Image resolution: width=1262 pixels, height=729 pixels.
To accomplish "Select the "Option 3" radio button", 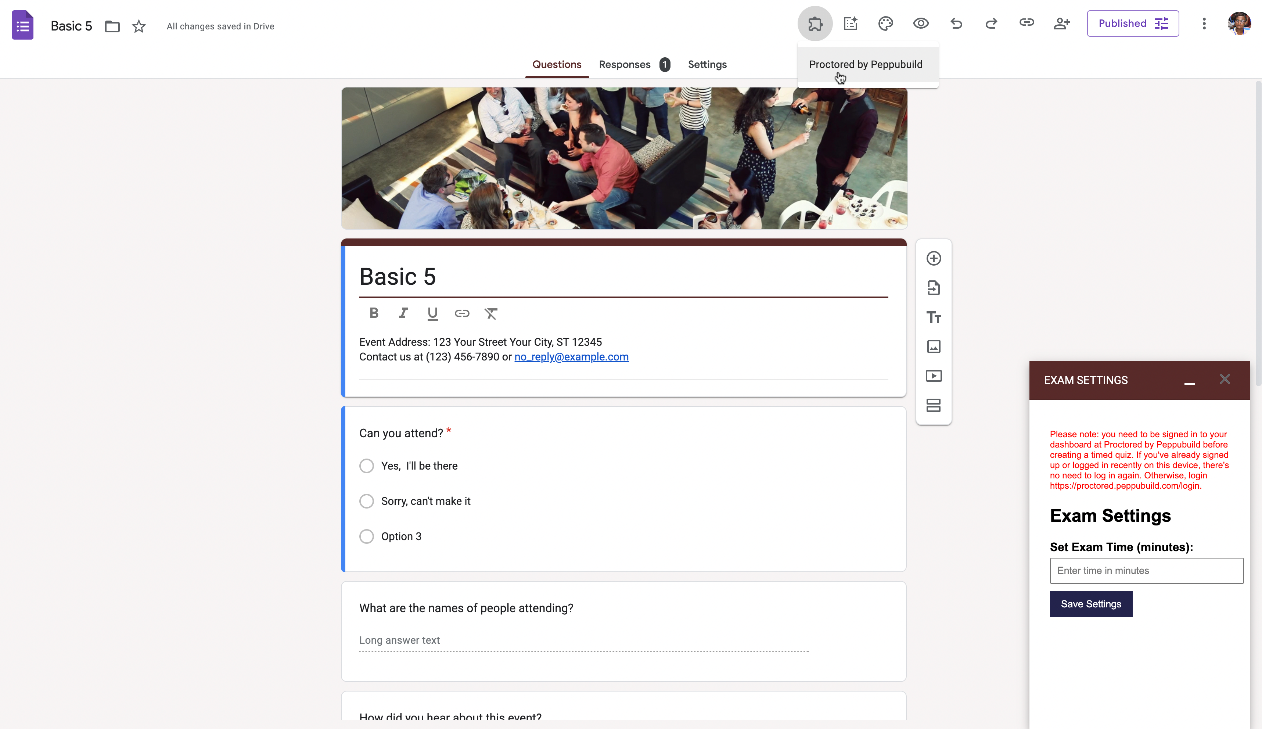I will pyautogui.click(x=366, y=537).
